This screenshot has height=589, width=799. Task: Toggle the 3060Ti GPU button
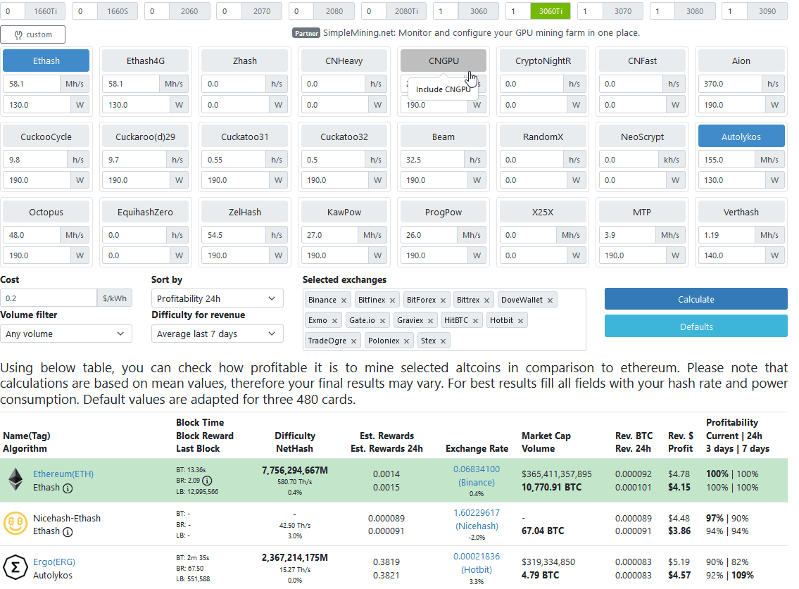pyautogui.click(x=551, y=11)
